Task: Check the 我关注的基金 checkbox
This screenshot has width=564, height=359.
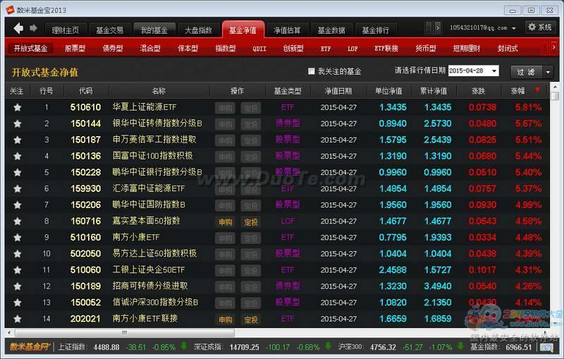Action: pyautogui.click(x=312, y=71)
